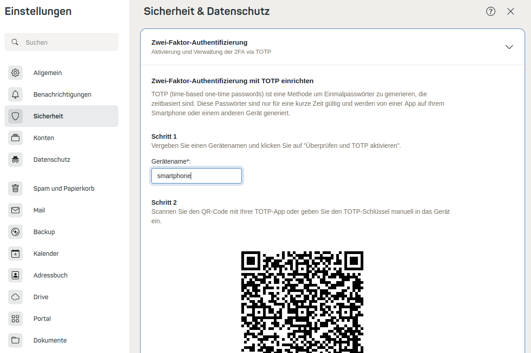
Task: Click into the Suchen search field
Action: pos(68,42)
